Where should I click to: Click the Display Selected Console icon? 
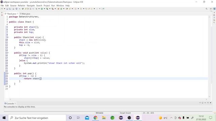pyautogui.click(x=202, y=103)
